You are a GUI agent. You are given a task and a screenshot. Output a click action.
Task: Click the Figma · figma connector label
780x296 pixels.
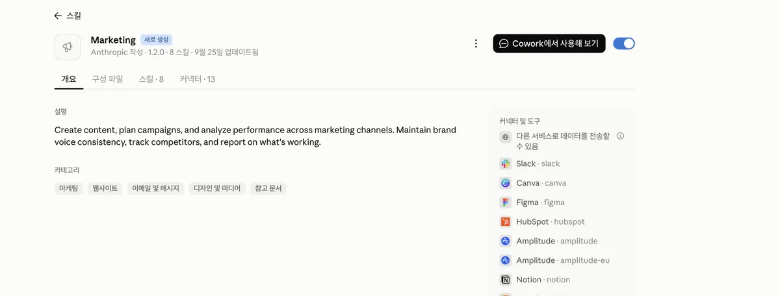point(541,203)
